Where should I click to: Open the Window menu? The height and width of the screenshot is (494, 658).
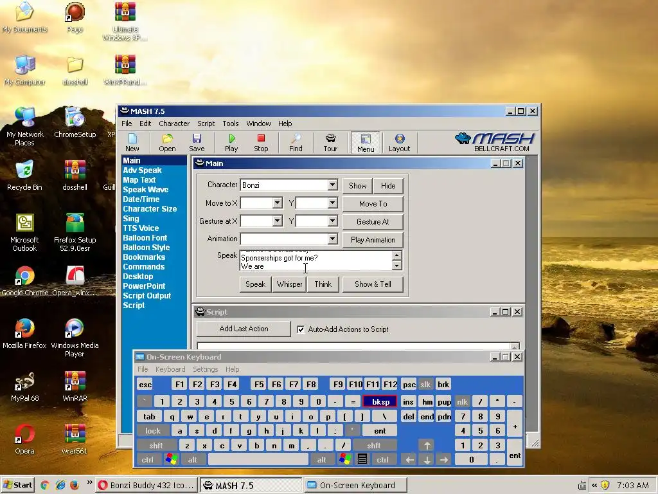[x=258, y=123]
